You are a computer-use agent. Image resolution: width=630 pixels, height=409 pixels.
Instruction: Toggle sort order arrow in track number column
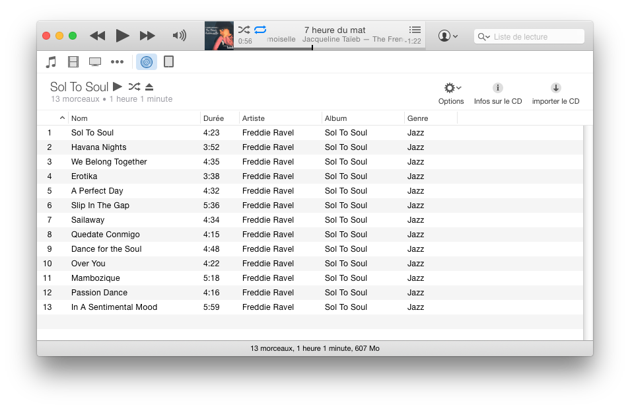(x=62, y=118)
